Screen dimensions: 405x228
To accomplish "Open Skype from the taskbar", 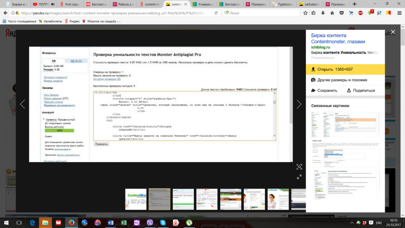I will pos(163,223).
